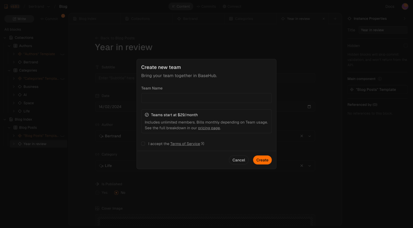Expand the Bertrand tree row chevron

pyautogui.click(x=14, y=62)
